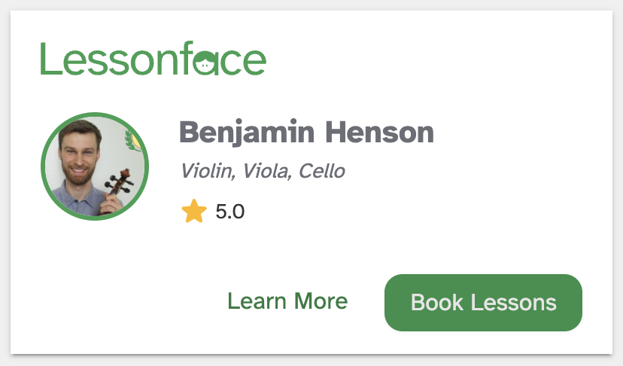Click the word Cello in instruments
Screen dimensions: 623x366
pyautogui.click(x=321, y=171)
